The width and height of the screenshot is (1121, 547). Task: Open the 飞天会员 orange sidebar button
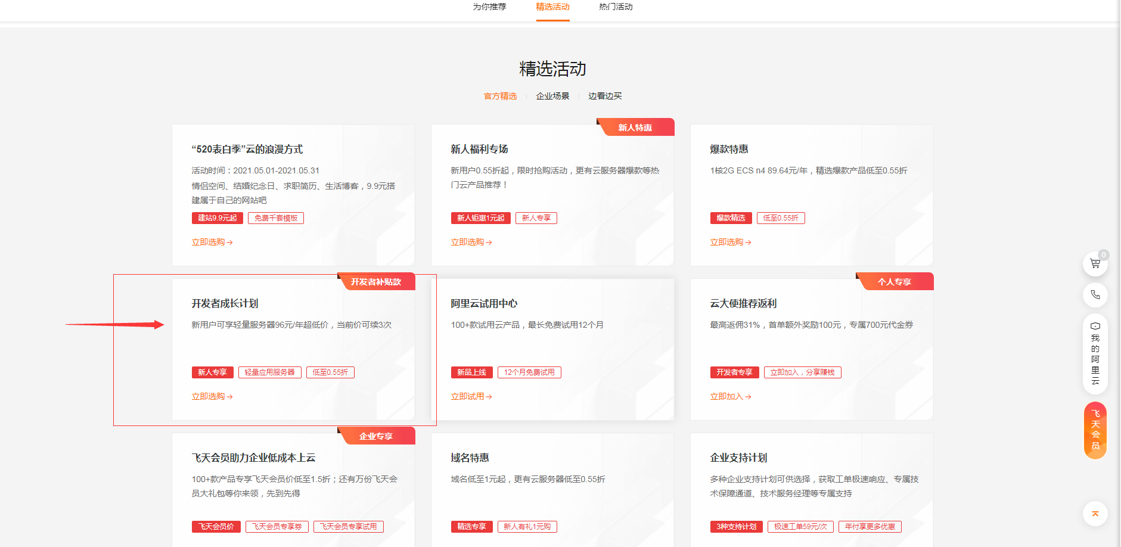tap(1095, 430)
